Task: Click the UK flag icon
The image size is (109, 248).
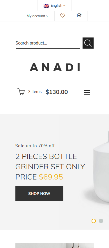Action: click(46, 6)
